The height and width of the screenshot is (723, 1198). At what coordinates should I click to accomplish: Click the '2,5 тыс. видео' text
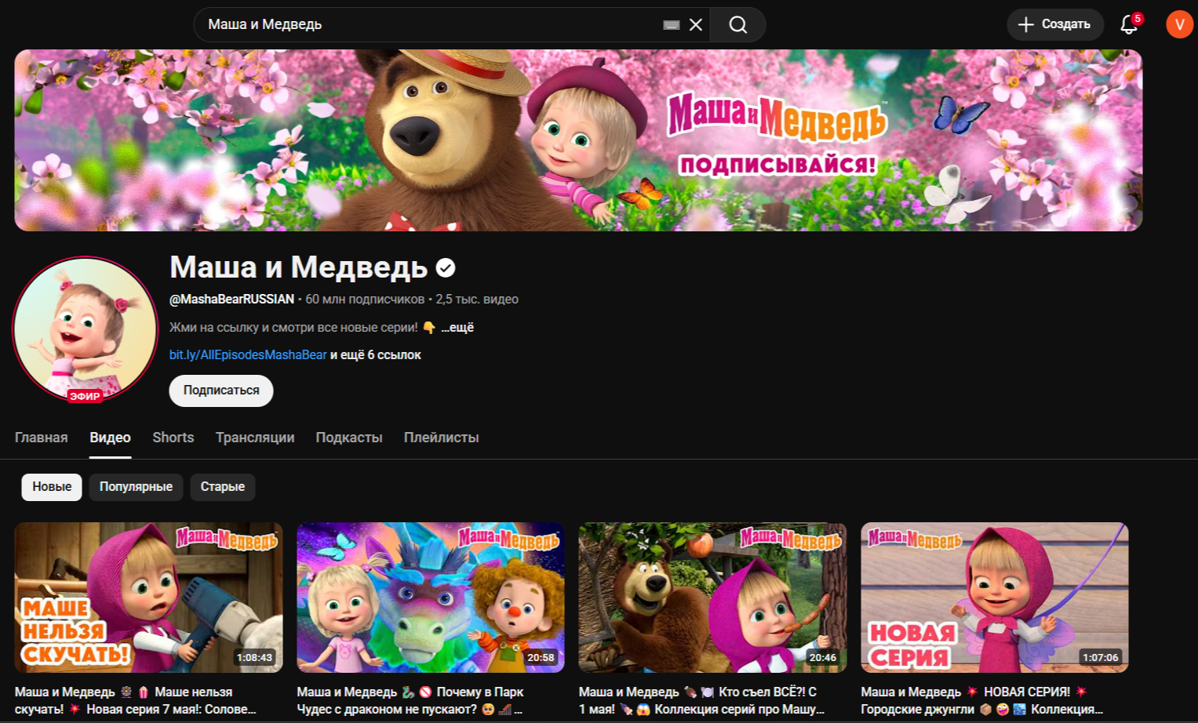[x=477, y=299]
